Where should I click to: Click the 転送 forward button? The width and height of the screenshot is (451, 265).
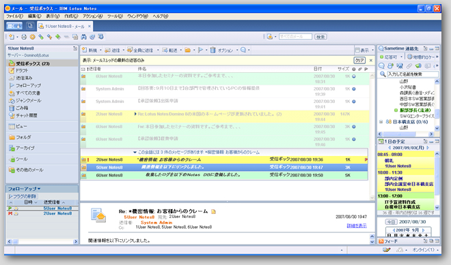pyautogui.click(x=169, y=50)
